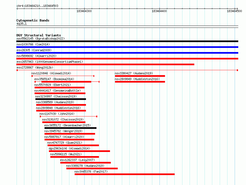The width and height of the screenshot is (246, 185).
Task: Click the red nsv3191072 Chaisson2019 bar
Action: coord(64,122)
